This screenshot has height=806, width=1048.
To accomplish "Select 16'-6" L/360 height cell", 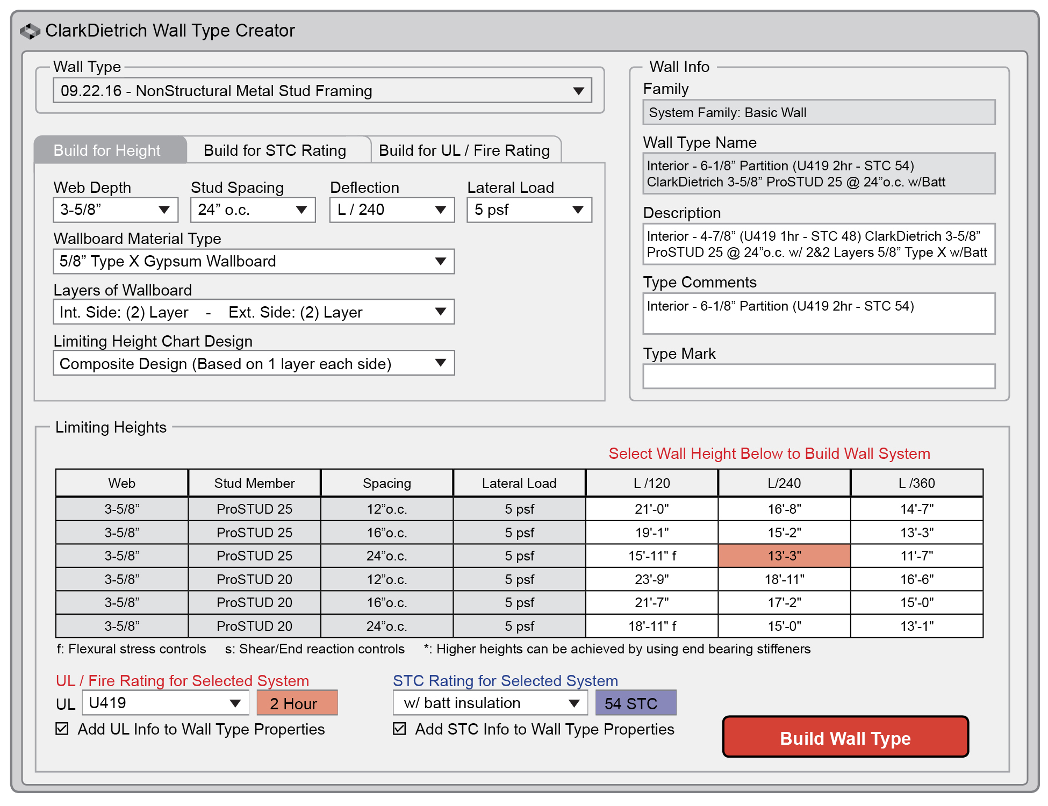I will pyautogui.click(x=917, y=579).
